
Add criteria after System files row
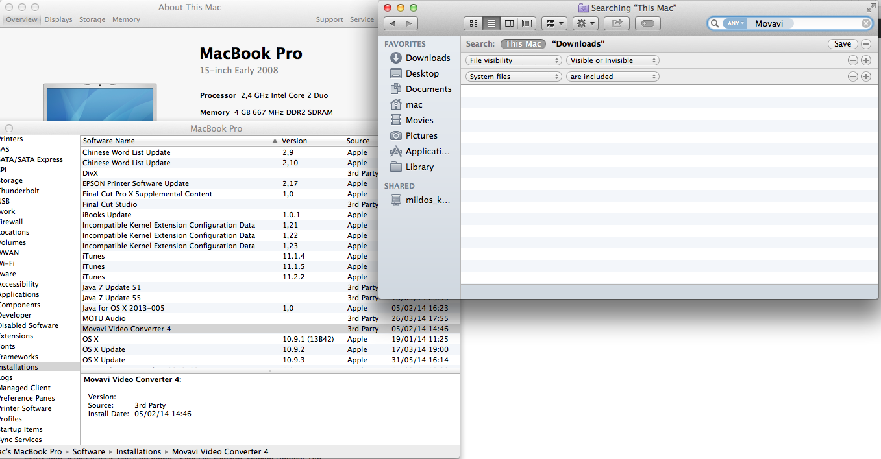pos(866,76)
